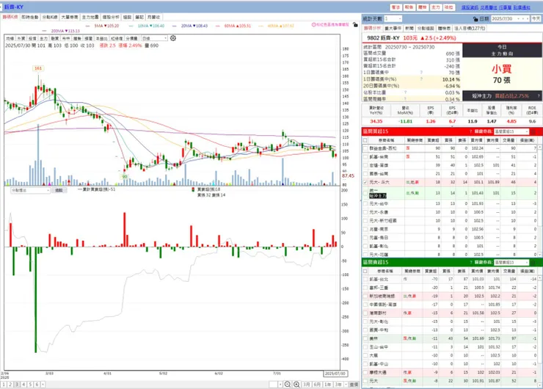Toggle 本益比 indicator on chart toolbar
The image size is (543, 389).
[102, 38]
